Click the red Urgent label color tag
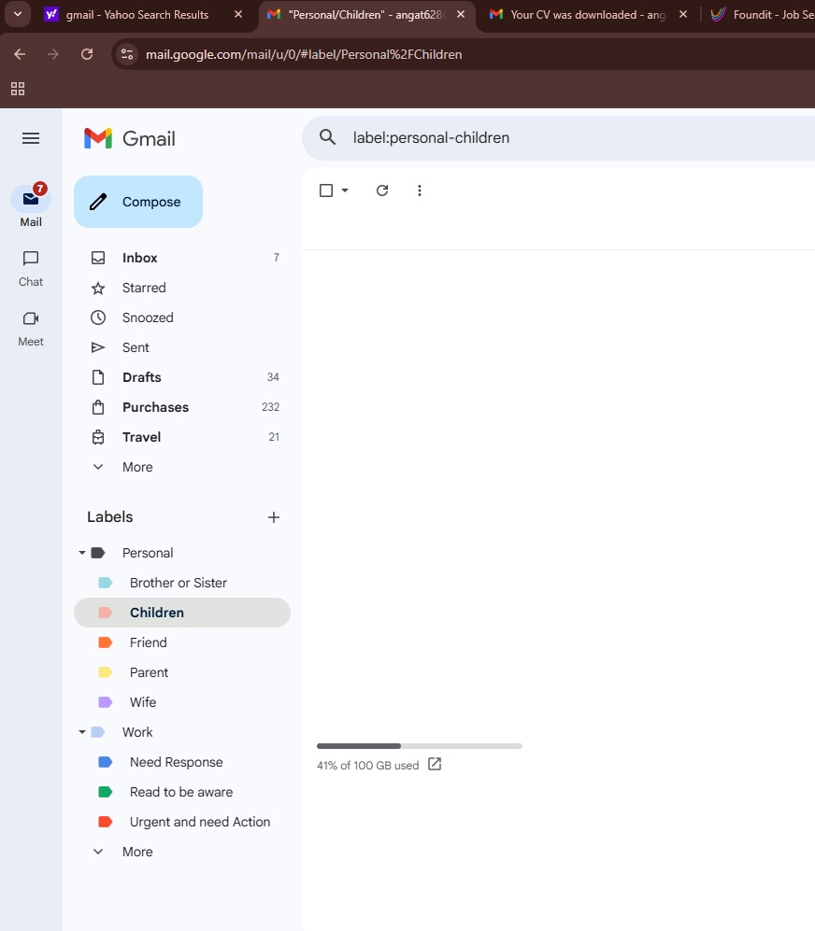This screenshot has width=815, height=931. [x=106, y=822]
